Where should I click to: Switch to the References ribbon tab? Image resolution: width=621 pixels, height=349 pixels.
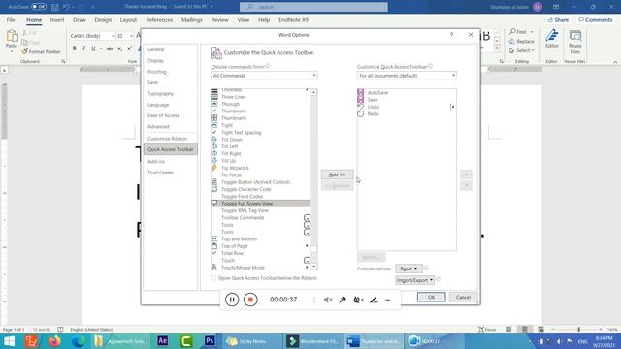pyautogui.click(x=159, y=19)
